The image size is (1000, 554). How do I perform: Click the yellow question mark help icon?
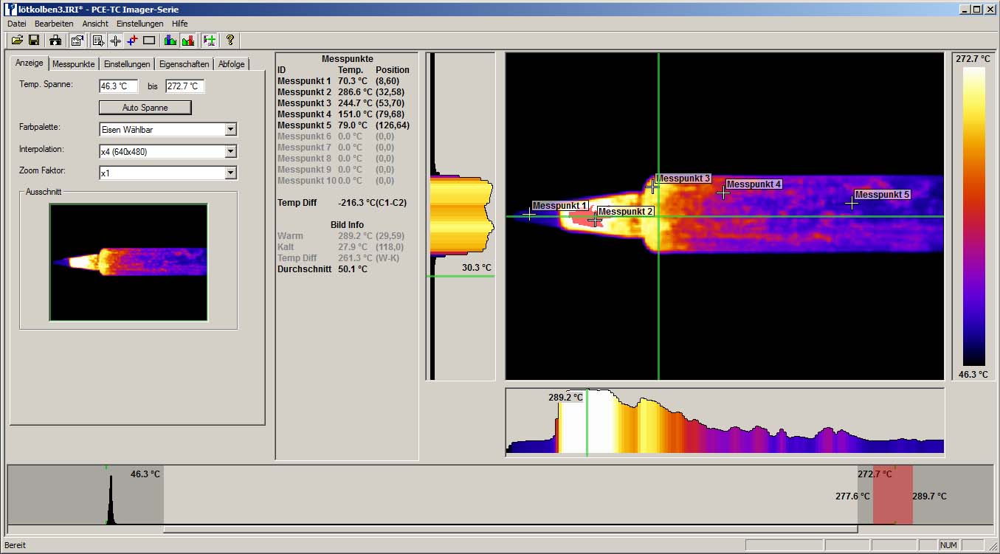pos(230,40)
